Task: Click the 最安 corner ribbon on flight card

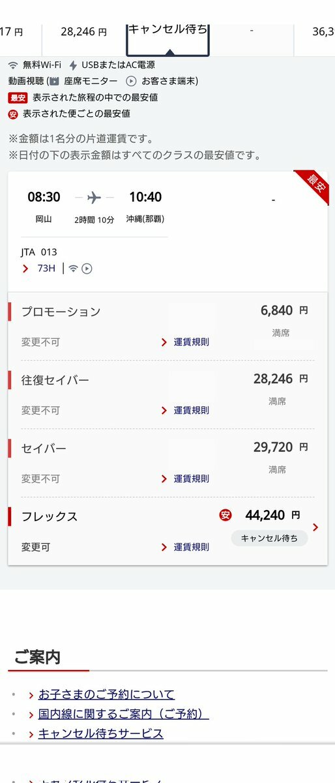Action: coord(313,185)
